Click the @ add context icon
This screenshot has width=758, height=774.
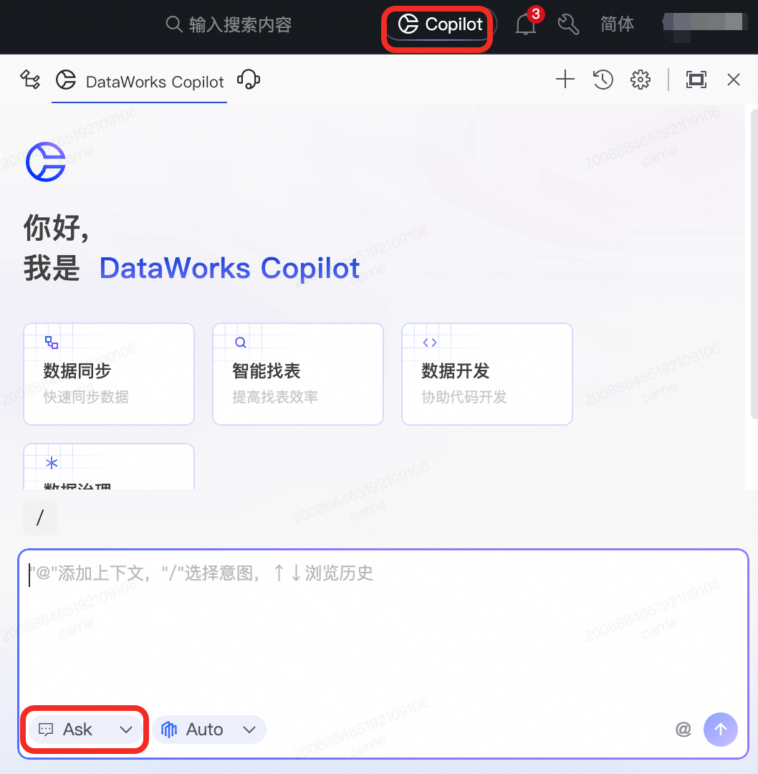[x=683, y=729]
